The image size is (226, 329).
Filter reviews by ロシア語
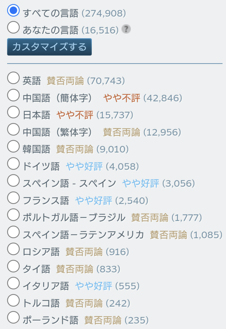coord(13,249)
